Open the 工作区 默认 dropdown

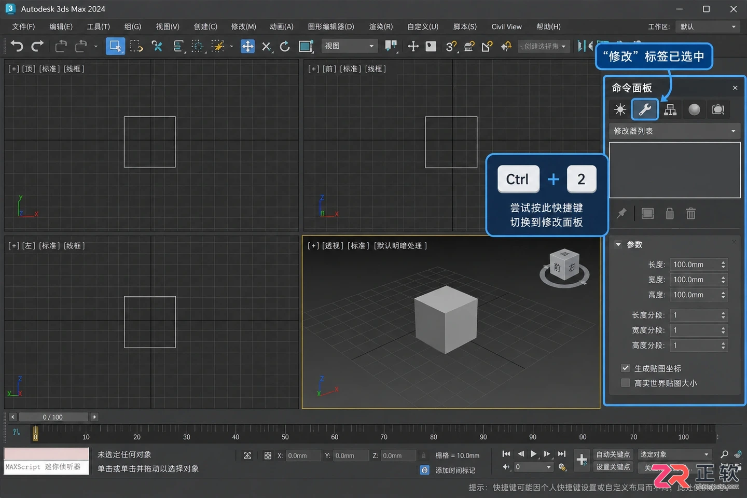click(x=708, y=26)
